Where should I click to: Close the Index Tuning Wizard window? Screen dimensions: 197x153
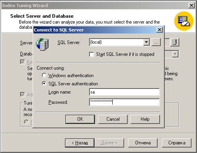click(191, 6)
